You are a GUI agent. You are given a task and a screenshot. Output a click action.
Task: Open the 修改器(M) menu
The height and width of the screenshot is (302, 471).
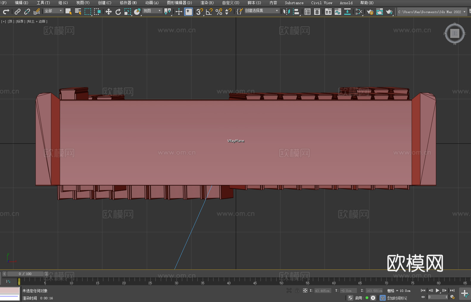tap(128, 3)
